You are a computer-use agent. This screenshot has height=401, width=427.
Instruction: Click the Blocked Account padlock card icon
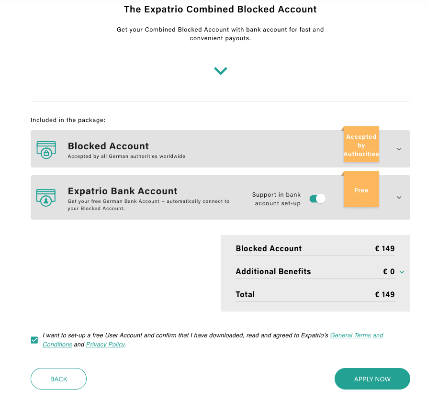[x=46, y=149]
